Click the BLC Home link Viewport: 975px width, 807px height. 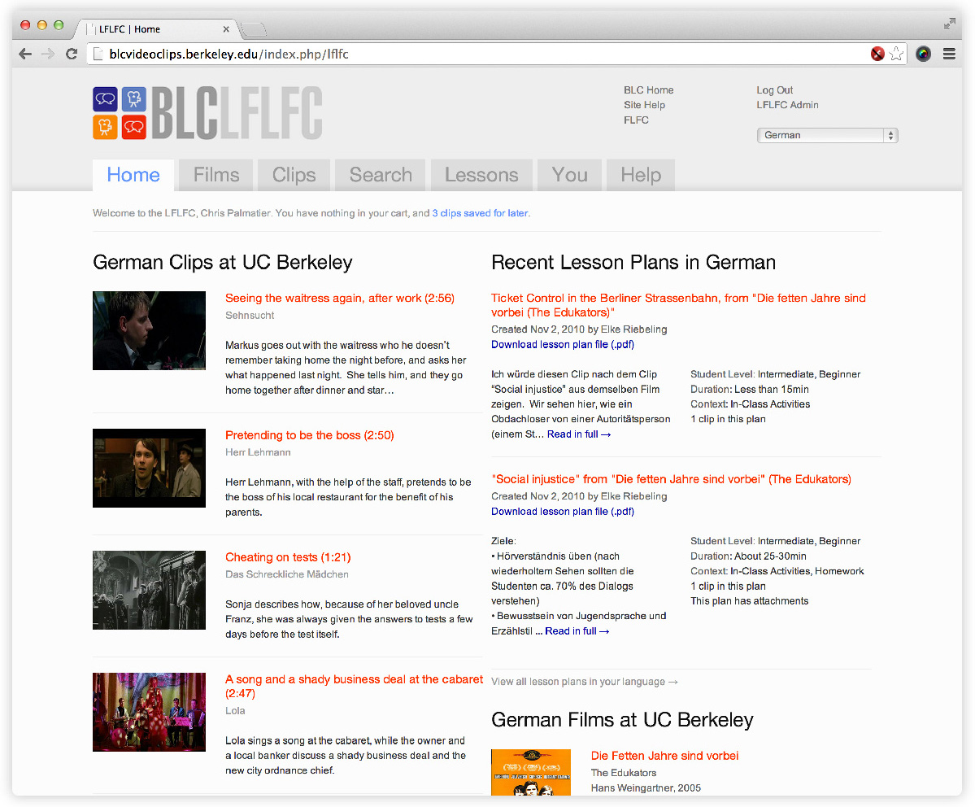click(x=649, y=90)
